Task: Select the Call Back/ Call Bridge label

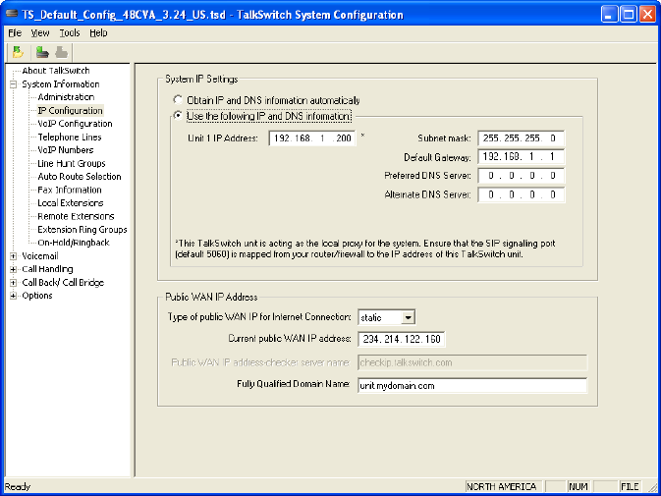Action: click(63, 282)
